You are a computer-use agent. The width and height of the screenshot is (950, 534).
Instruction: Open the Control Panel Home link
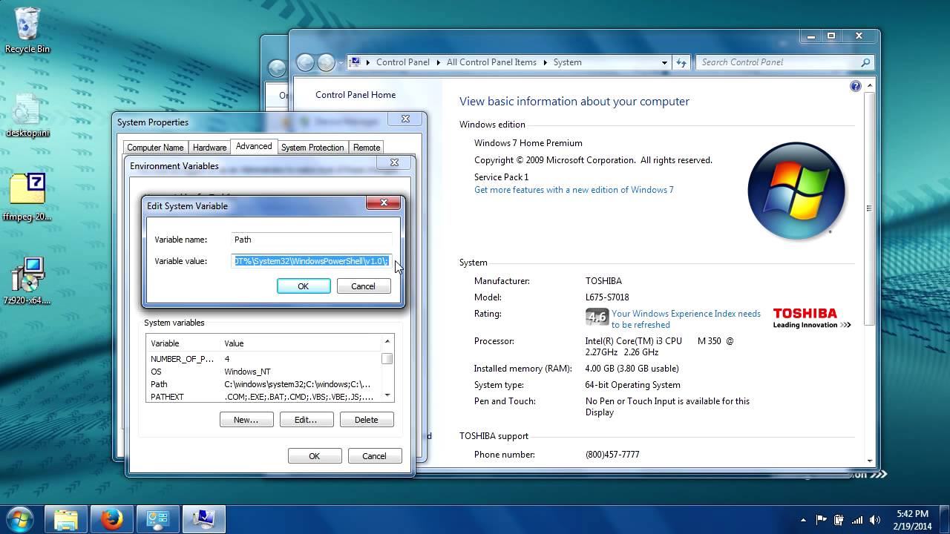click(x=356, y=95)
